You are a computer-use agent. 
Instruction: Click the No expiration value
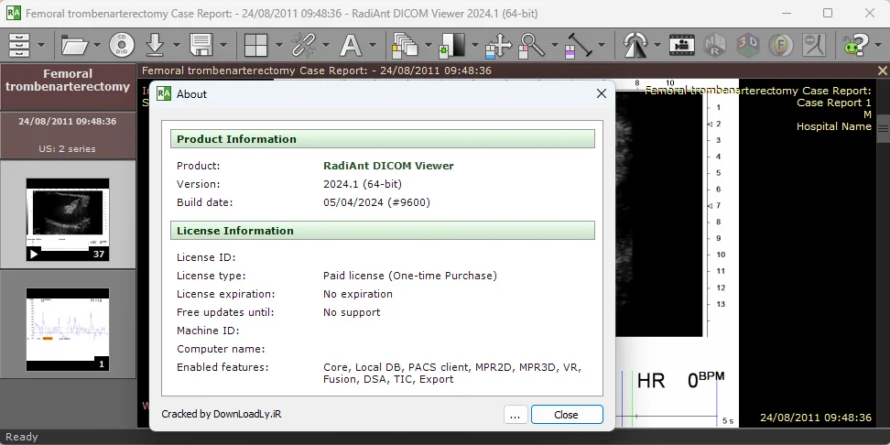[358, 294]
